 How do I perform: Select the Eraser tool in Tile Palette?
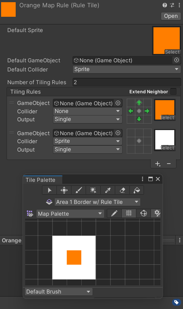click(122, 190)
